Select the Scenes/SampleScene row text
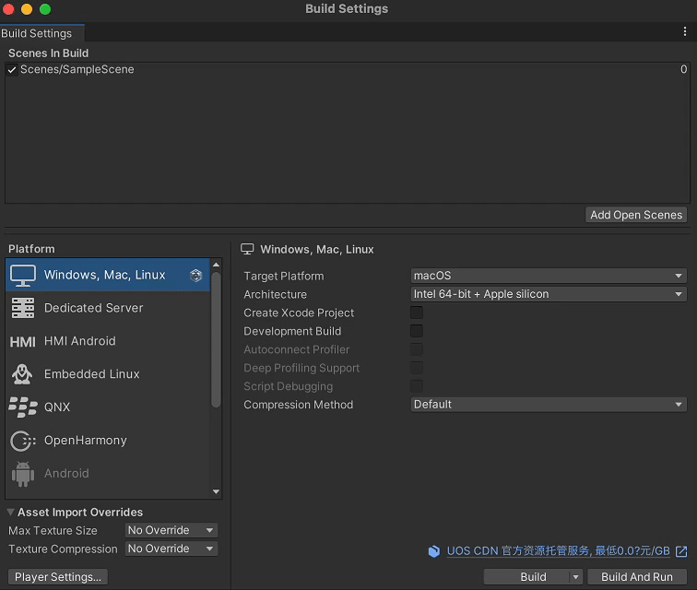 click(77, 69)
